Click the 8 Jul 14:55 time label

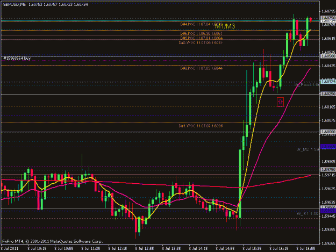click(225, 249)
